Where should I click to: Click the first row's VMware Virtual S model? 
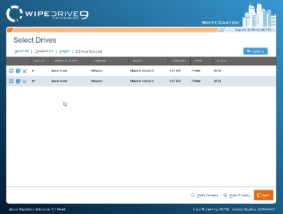pos(142,71)
